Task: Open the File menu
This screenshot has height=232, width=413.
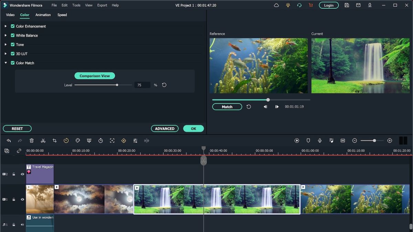Action: coord(54,5)
